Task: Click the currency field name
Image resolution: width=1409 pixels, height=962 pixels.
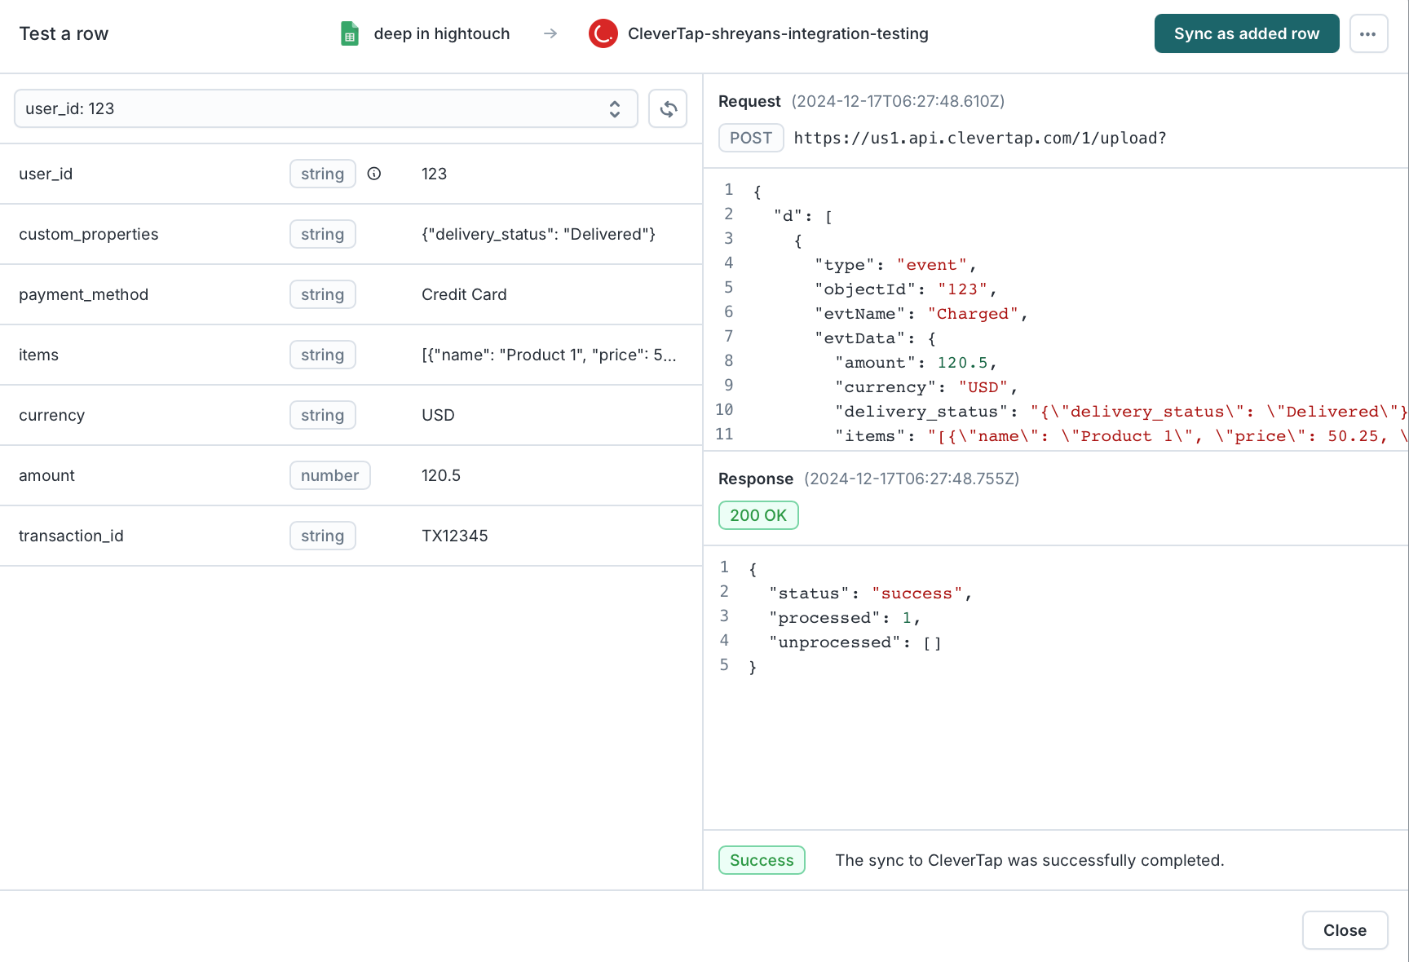Action: [52, 415]
